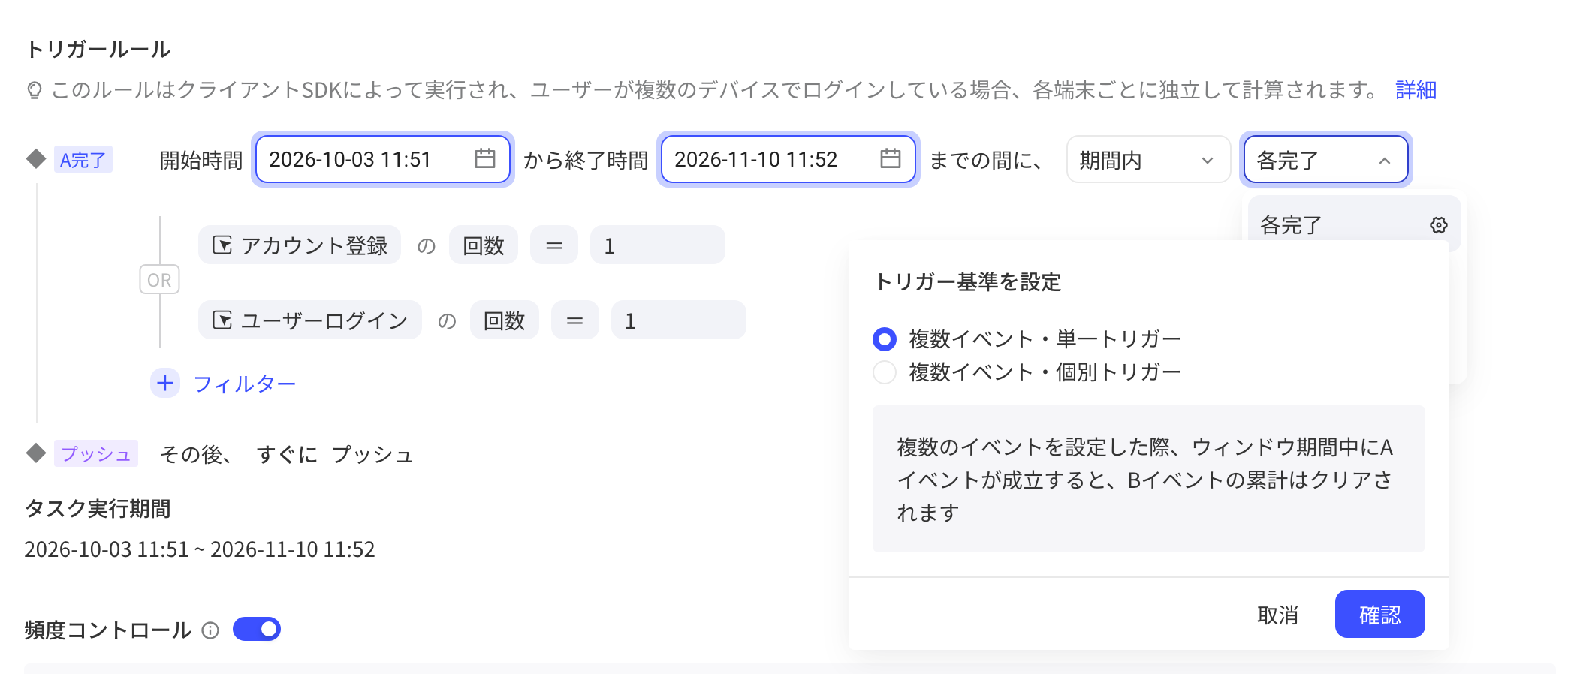Image resolution: width=1580 pixels, height=674 pixels.
Task: Click the lightbulb hint icon
Action: pyautogui.click(x=34, y=91)
